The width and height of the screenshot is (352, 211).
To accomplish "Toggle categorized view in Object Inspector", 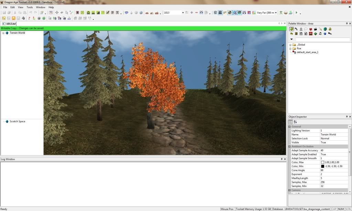I will pos(291,122).
